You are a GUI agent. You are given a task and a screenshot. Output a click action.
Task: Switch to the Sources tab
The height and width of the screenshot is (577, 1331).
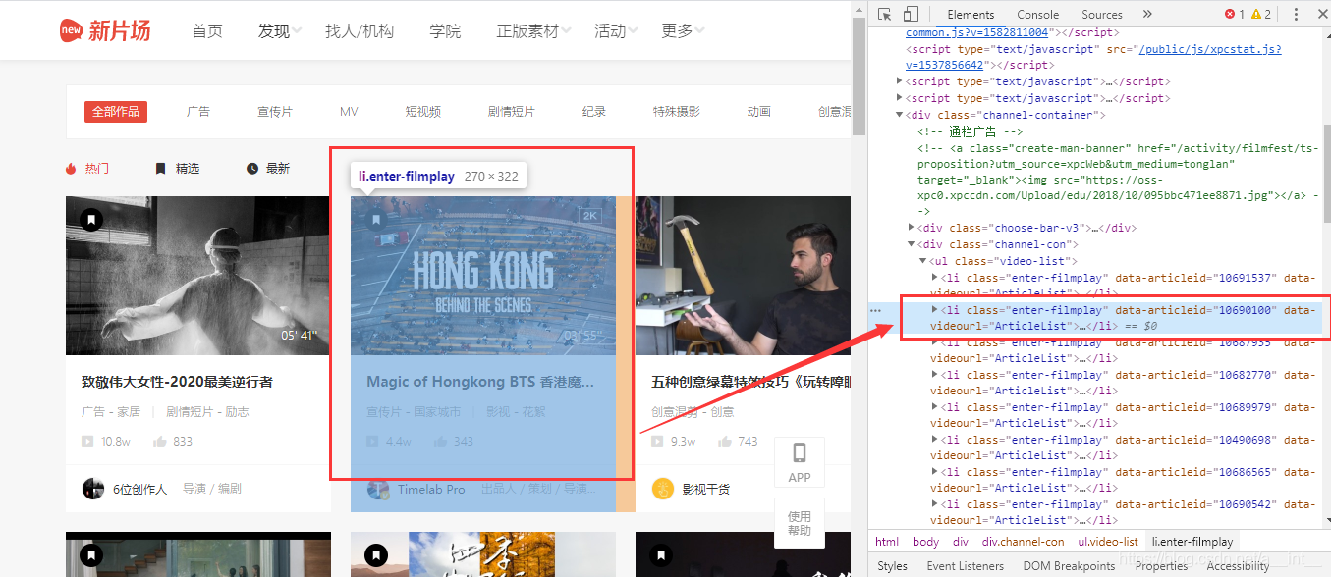point(1101,14)
